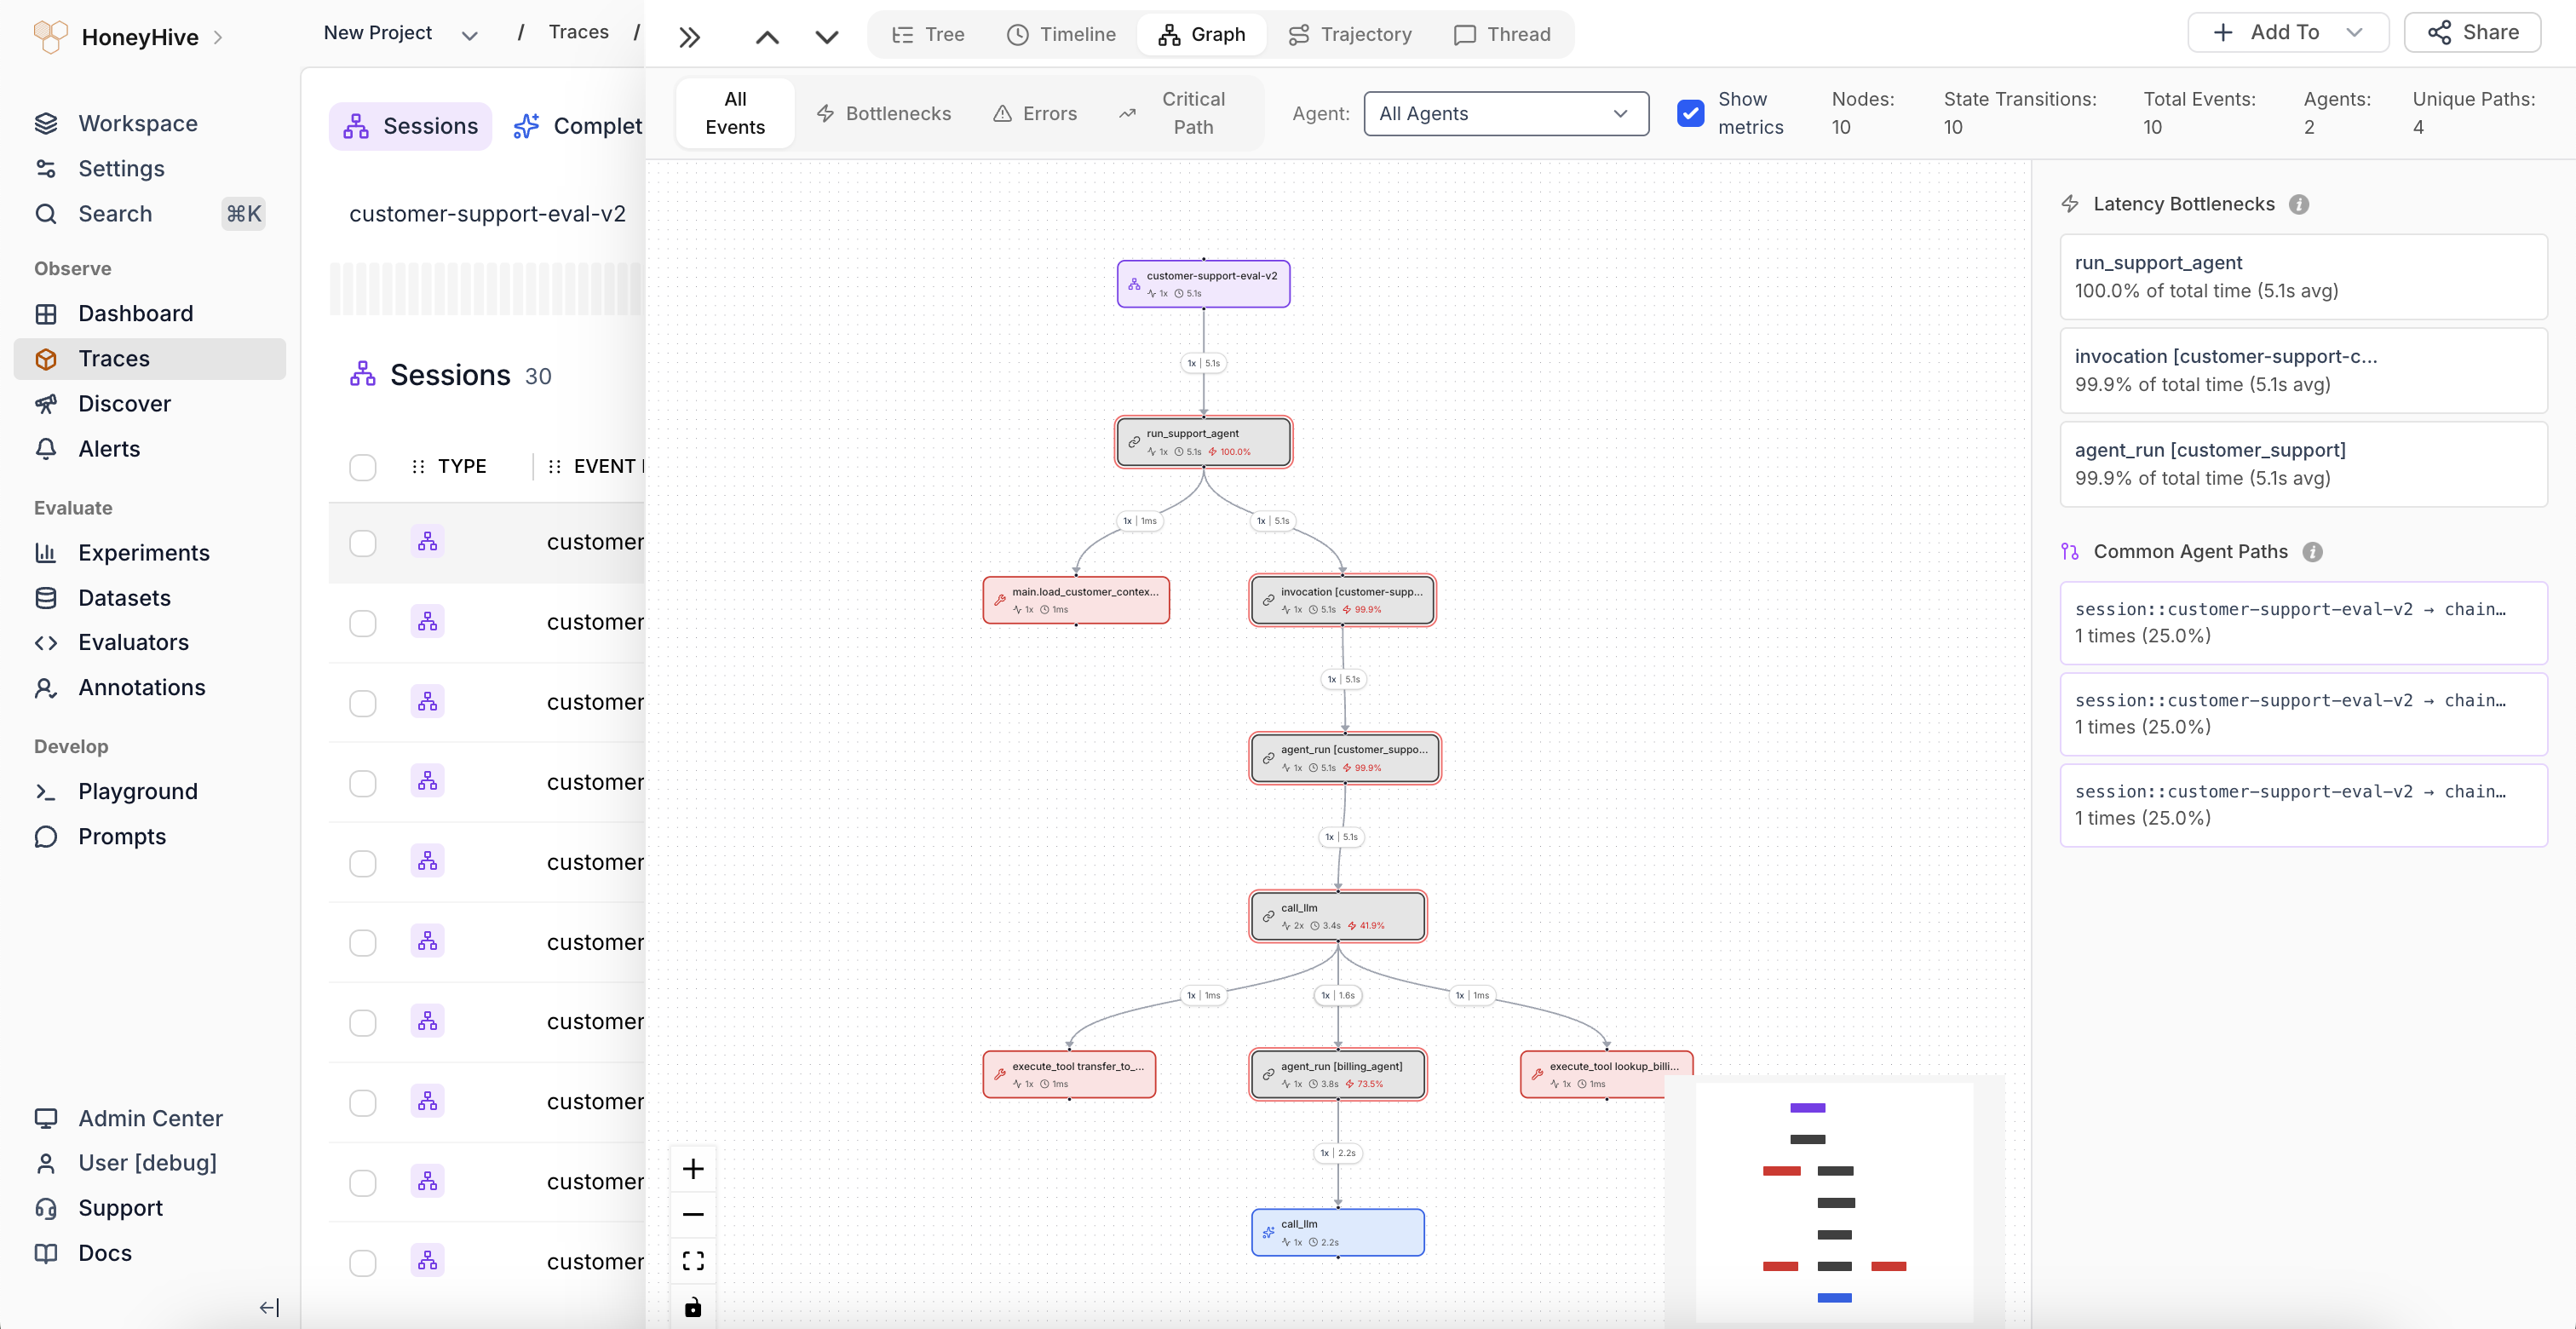2576x1329 pixels.
Task: Check the last visible customer session row
Action: point(363,1263)
